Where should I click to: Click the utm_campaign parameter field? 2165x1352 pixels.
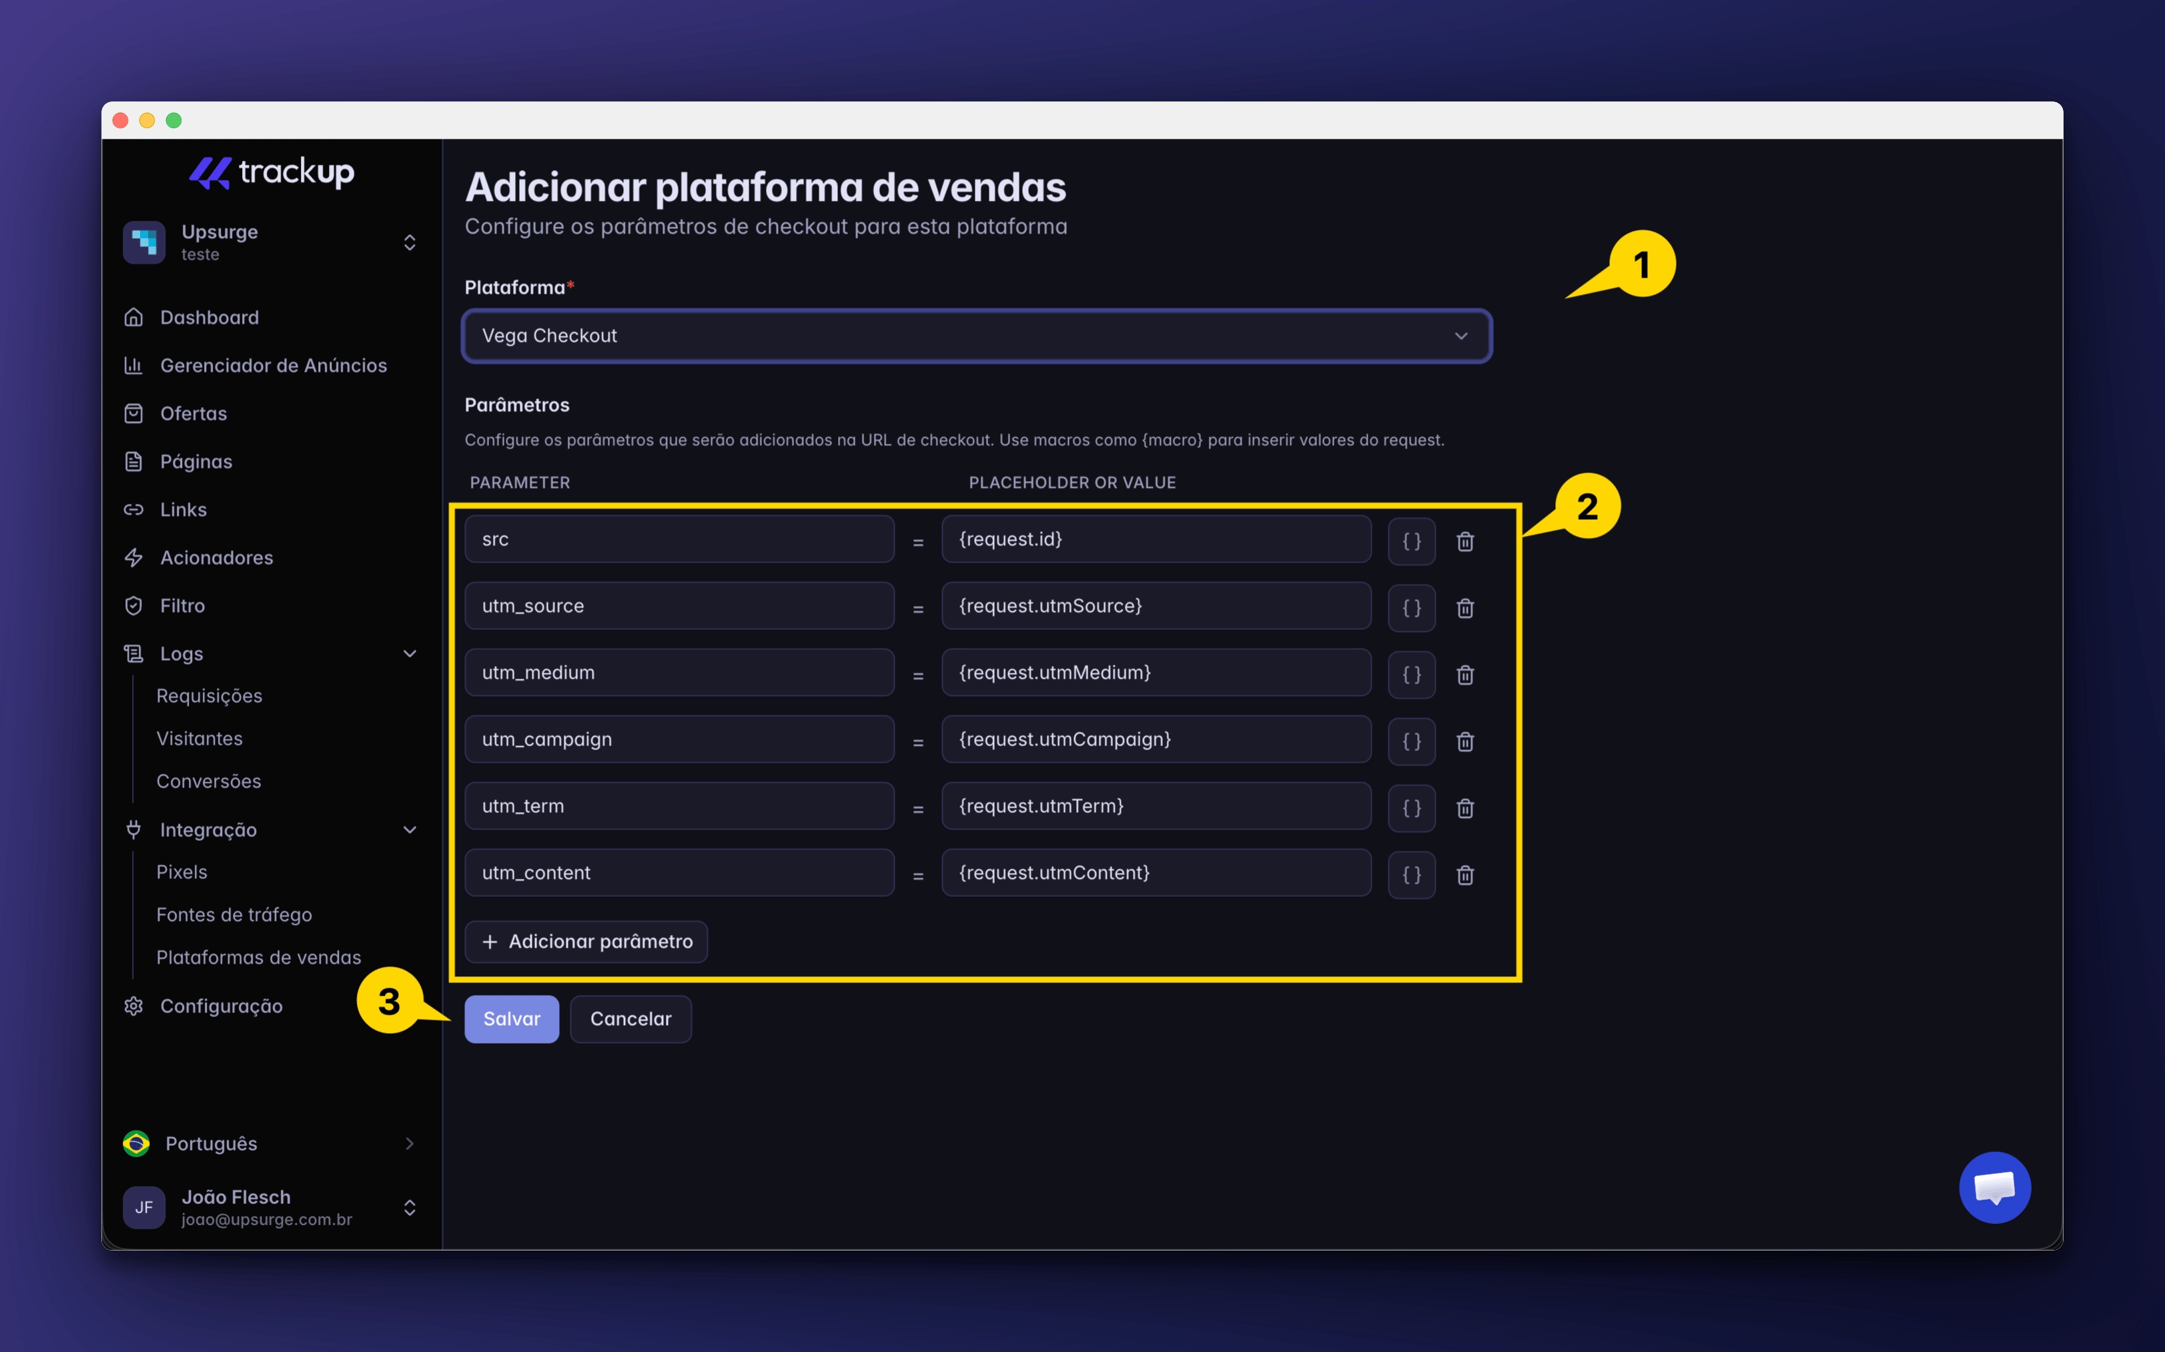[x=679, y=739]
